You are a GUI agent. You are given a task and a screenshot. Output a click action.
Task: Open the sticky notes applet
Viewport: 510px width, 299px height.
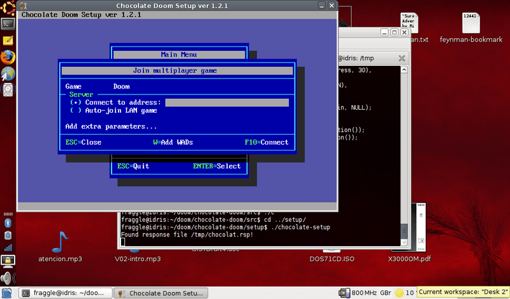(x=8, y=40)
